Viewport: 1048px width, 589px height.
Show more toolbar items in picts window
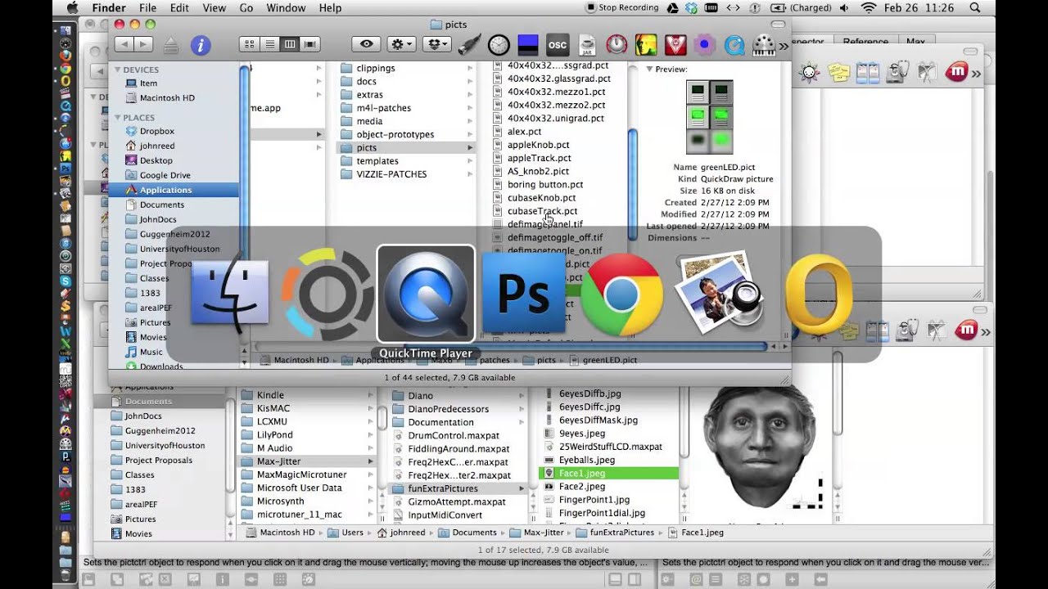click(784, 46)
